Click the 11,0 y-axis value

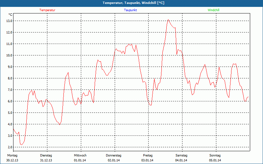coord(10,44)
